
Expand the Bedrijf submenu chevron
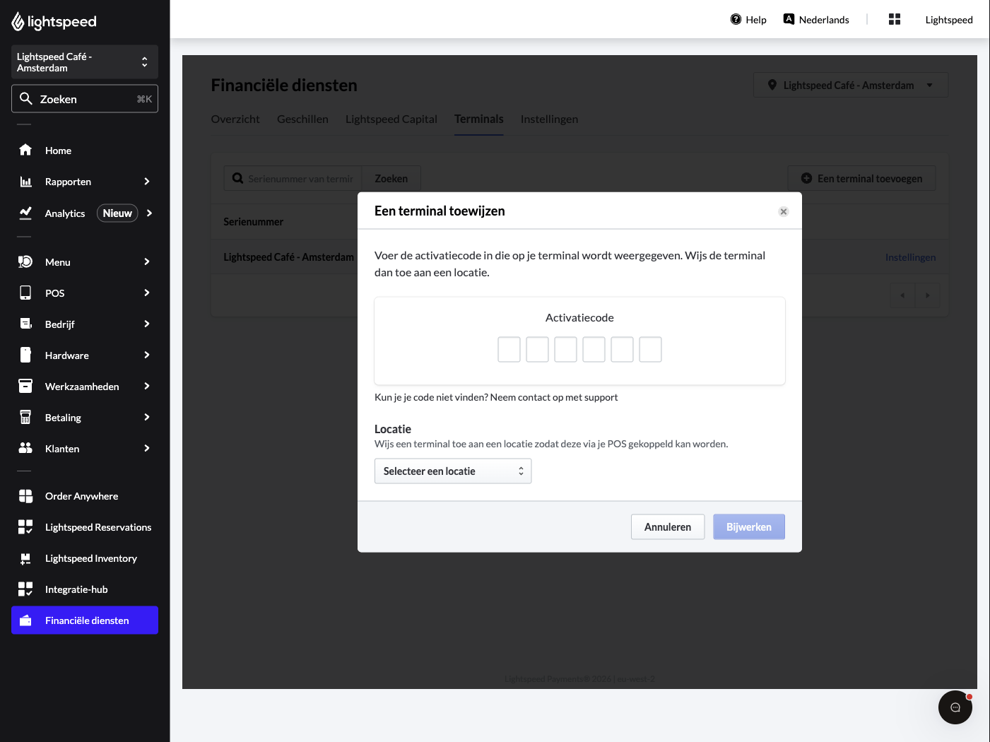(x=147, y=324)
